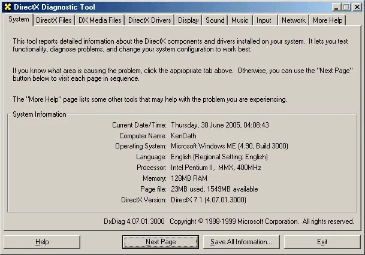Click the disabled maximize button
Screen dimensions: 365x255
click(346, 7)
